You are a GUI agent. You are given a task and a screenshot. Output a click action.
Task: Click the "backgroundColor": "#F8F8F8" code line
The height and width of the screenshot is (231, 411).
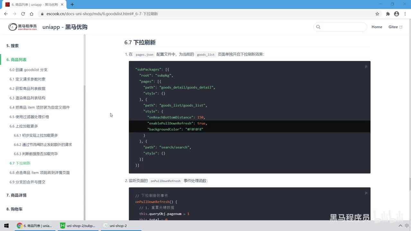[175, 129]
